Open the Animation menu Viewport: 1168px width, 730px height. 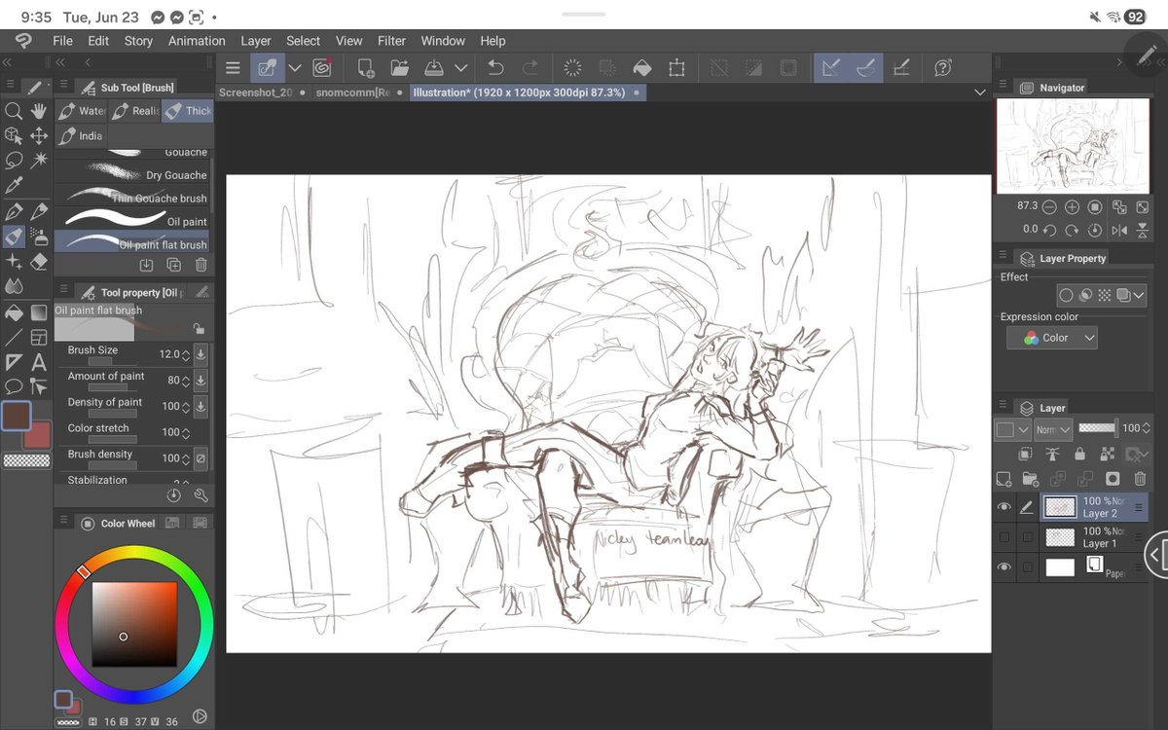[x=197, y=41]
